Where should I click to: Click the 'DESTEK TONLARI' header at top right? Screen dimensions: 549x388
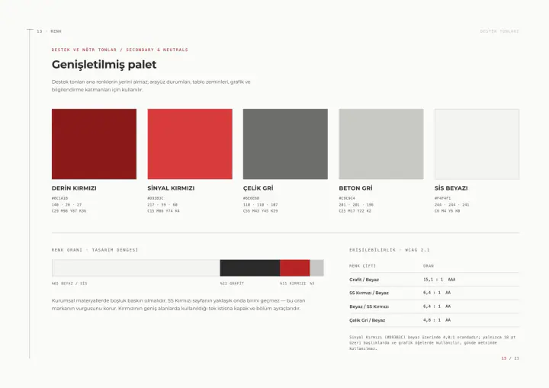point(499,31)
